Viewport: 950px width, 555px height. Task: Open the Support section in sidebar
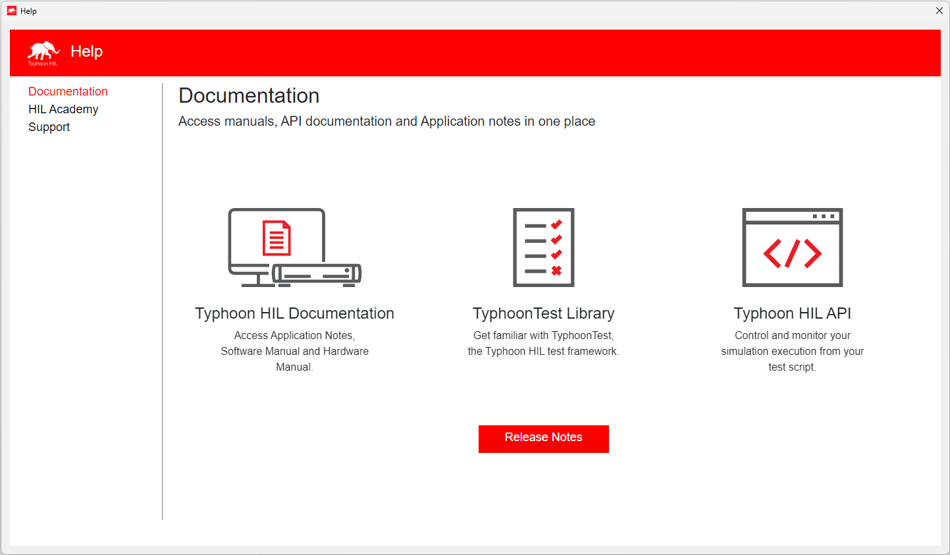[x=49, y=127]
